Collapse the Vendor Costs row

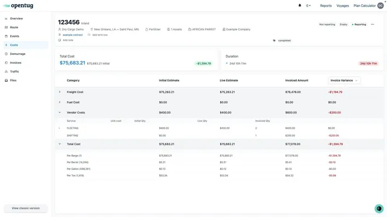[x=59, y=113]
